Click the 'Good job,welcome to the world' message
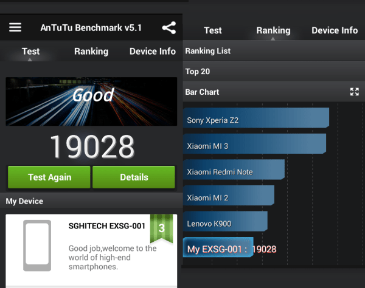 click(x=113, y=258)
